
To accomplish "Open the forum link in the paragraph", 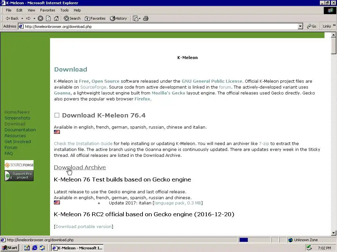I will (x=225, y=87).
